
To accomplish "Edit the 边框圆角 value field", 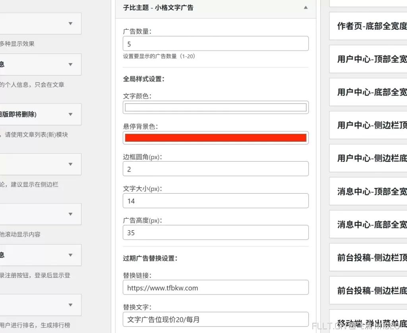I will (x=216, y=169).
